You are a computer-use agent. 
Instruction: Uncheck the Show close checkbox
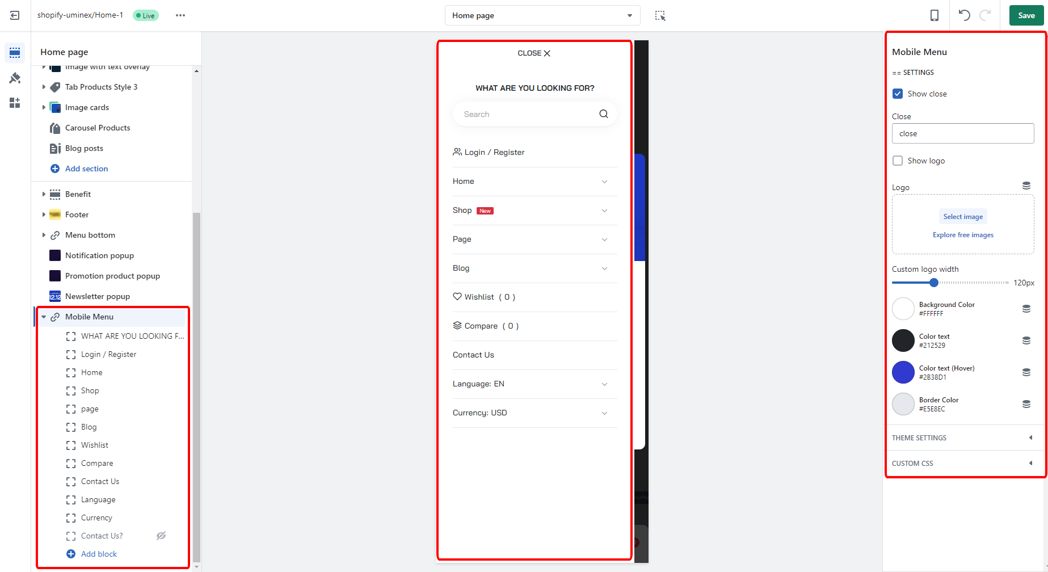(x=898, y=94)
